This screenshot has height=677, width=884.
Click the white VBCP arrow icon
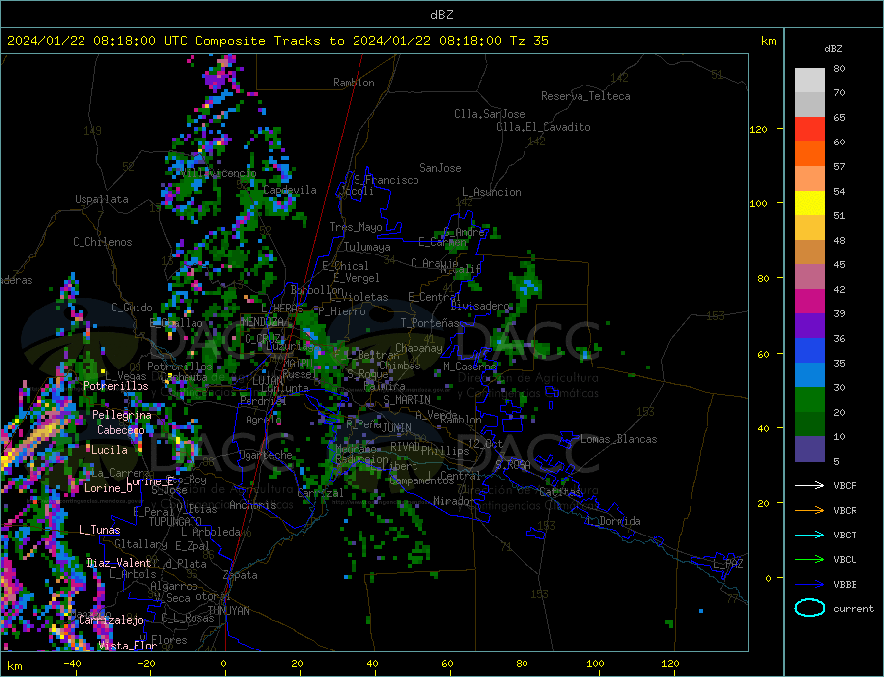[x=809, y=485]
